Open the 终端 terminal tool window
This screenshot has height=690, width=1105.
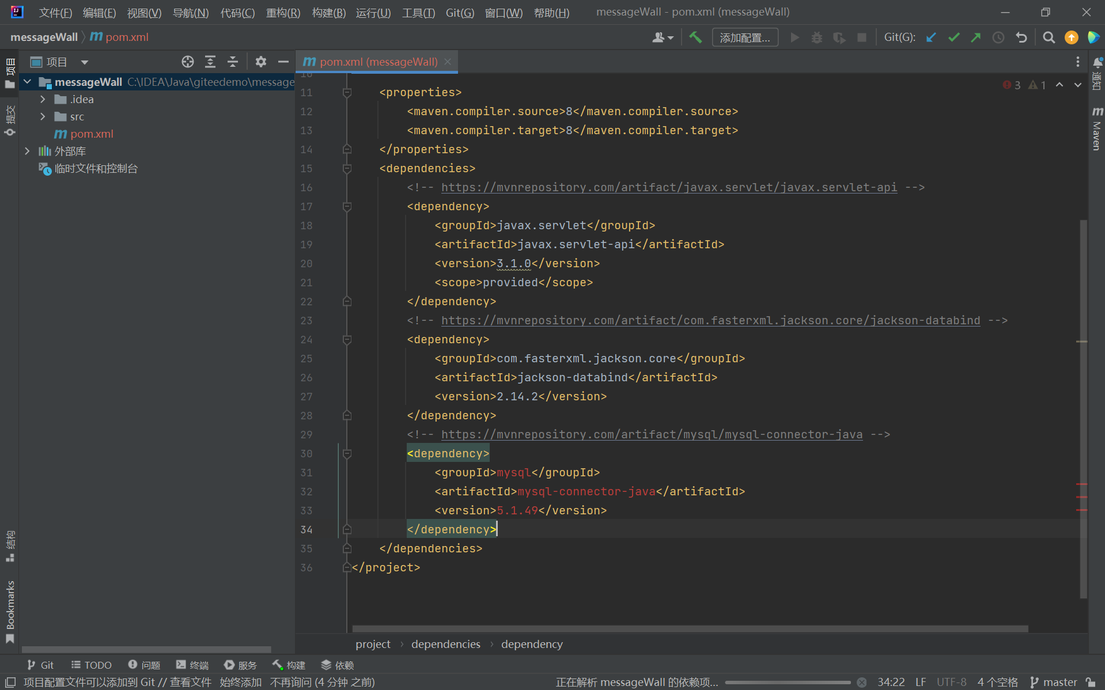point(192,665)
